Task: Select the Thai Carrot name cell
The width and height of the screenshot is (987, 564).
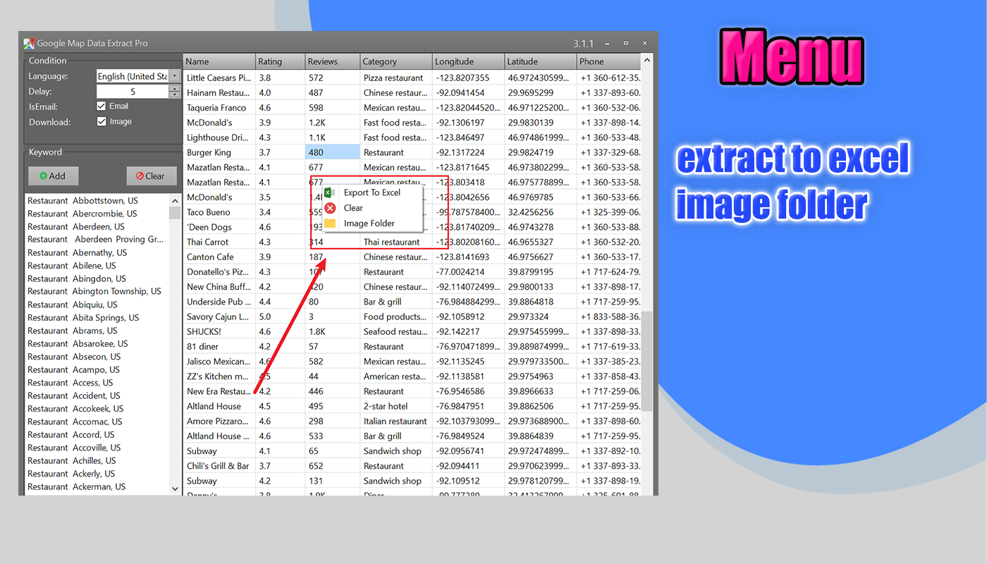Action: coord(219,242)
